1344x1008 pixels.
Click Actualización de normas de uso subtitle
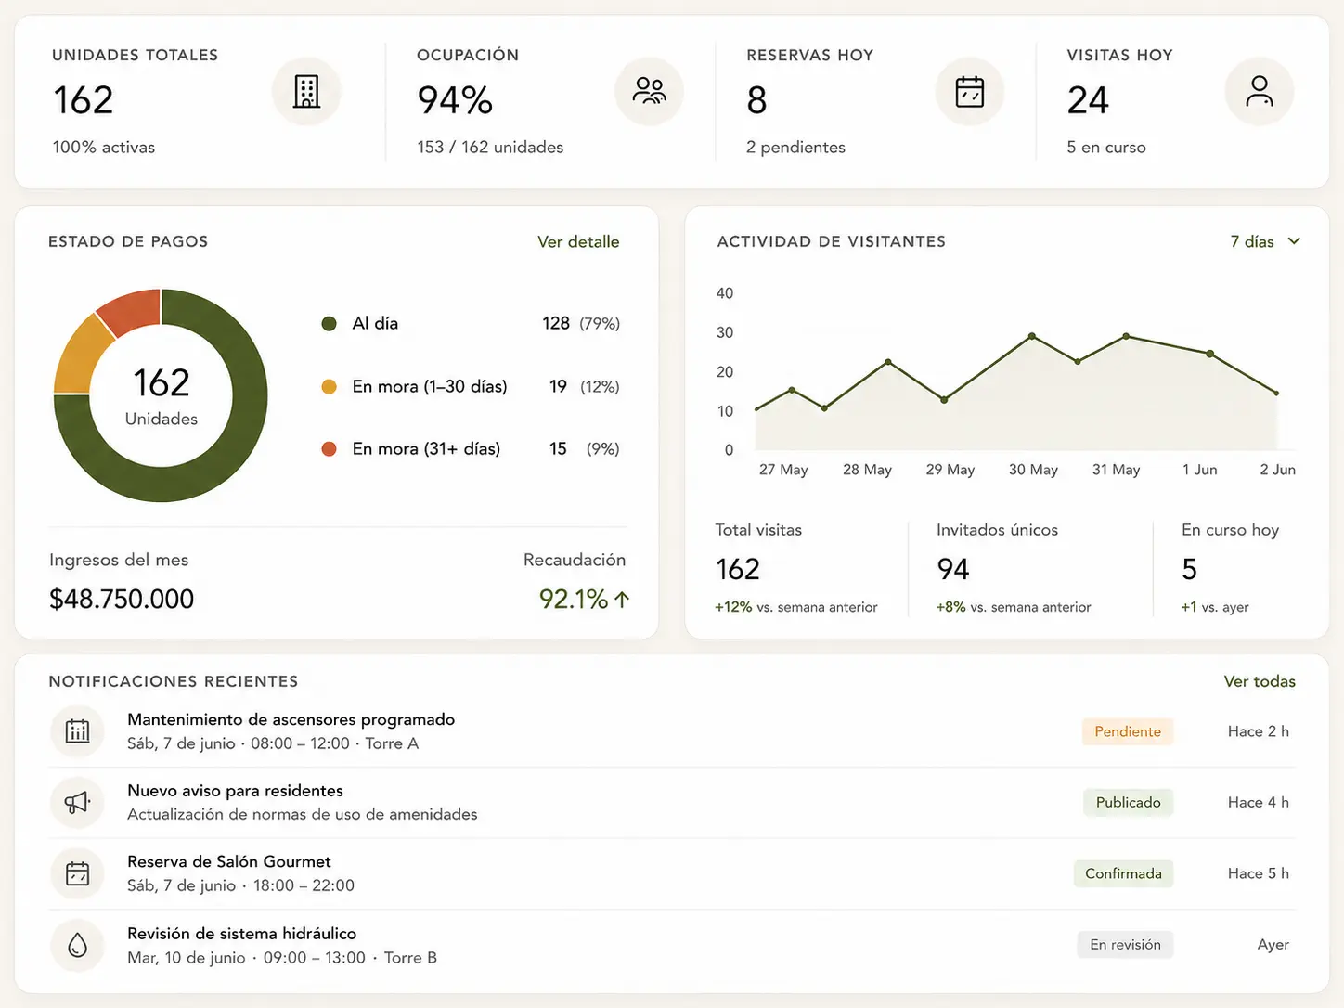point(303,814)
